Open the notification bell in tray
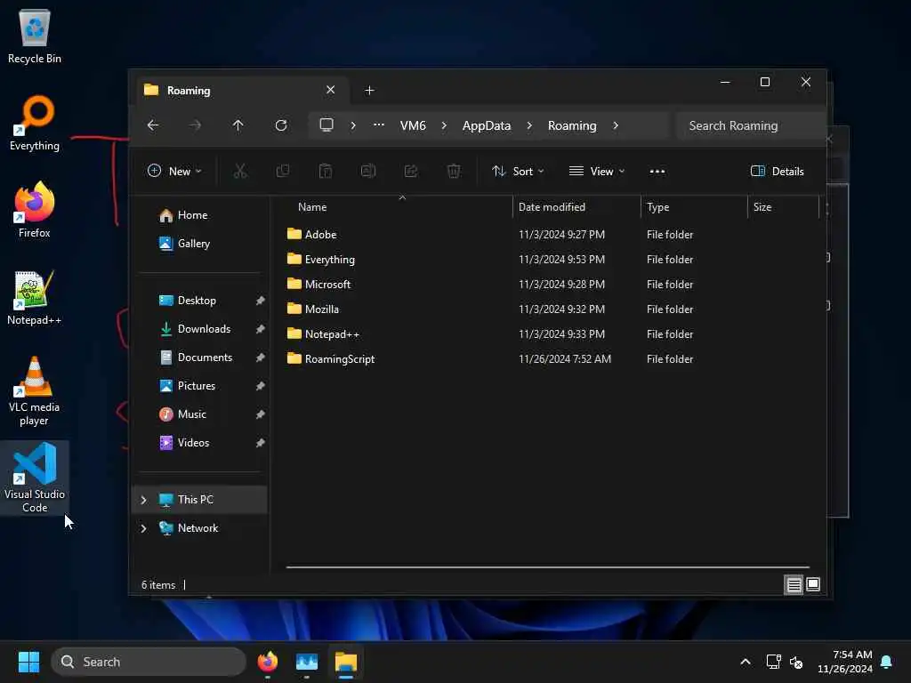The height and width of the screenshot is (683, 911). (887, 662)
